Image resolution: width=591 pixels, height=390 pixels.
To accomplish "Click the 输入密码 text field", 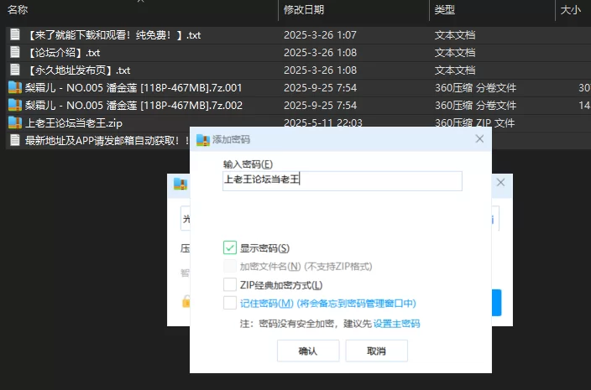I will pyautogui.click(x=342, y=180).
